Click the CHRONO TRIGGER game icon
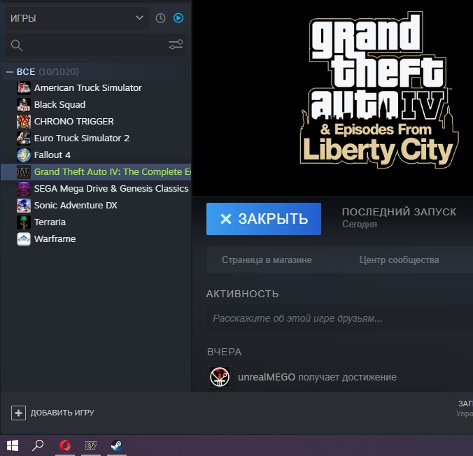The height and width of the screenshot is (456, 473). [24, 121]
